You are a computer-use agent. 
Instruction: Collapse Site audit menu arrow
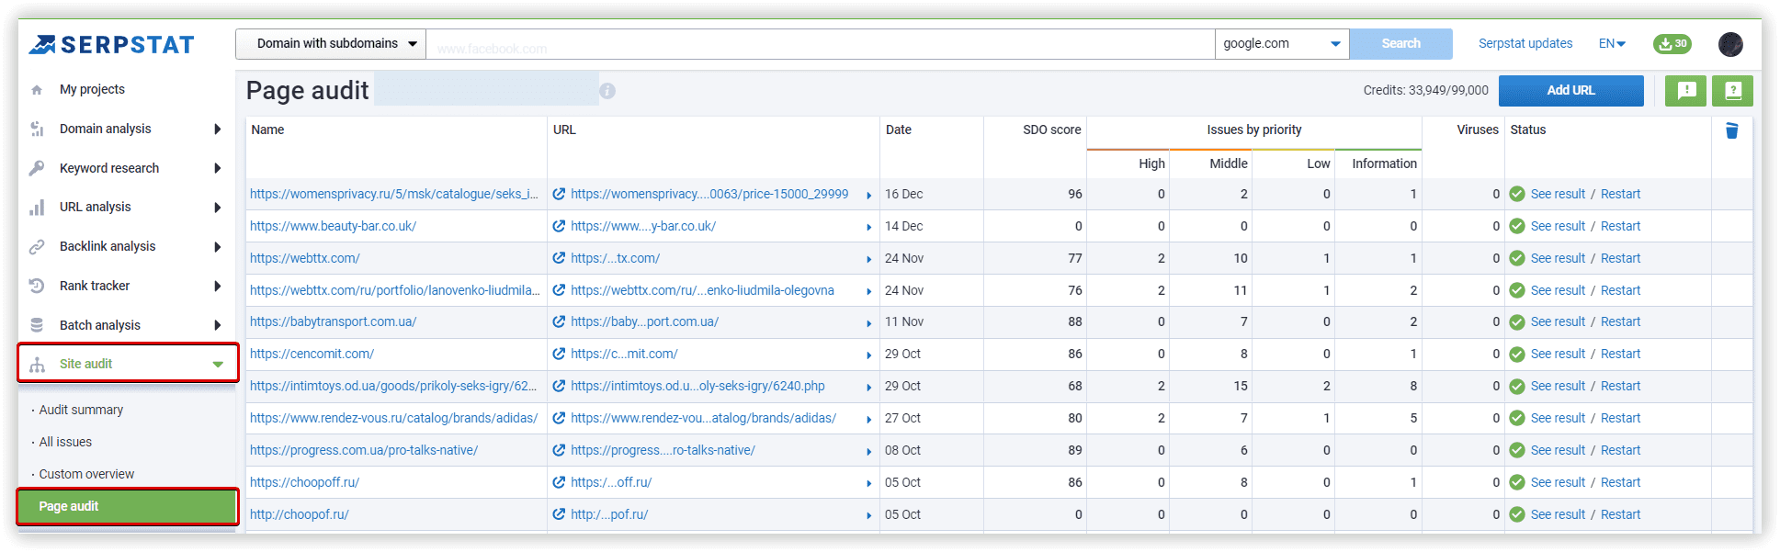coord(218,365)
